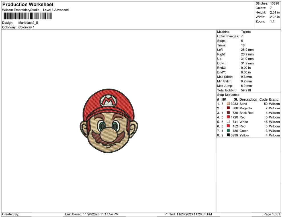The width and height of the screenshot is (282, 217).
Task: Click the Stop Sequence label
Action: point(228,95)
